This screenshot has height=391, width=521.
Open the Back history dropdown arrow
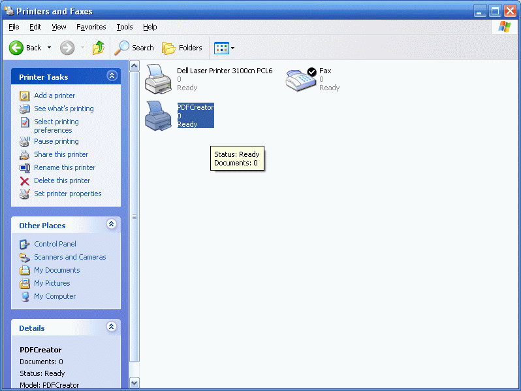tap(49, 48)
